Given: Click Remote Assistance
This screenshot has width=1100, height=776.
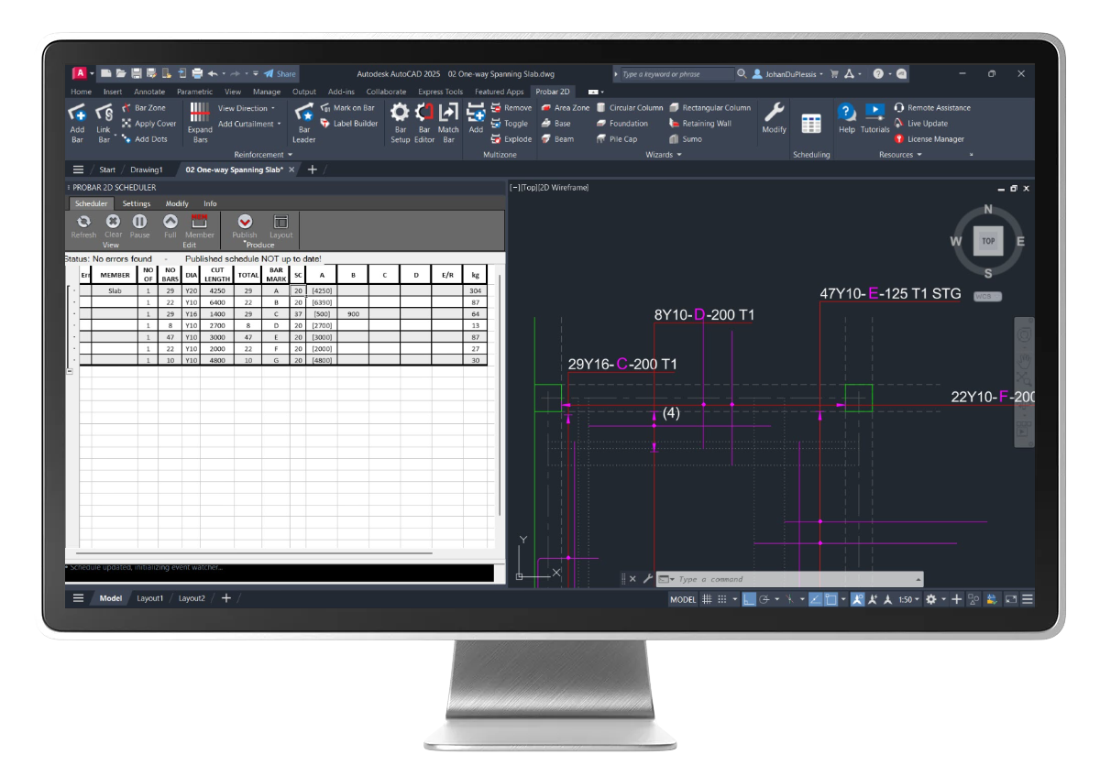Looking at the screenshot, I should (x=932, y=107).
